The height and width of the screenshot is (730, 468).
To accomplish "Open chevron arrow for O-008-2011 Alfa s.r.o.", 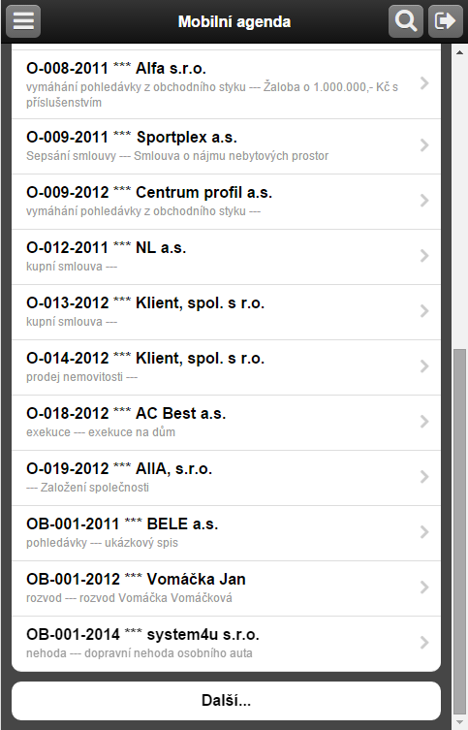I will point(424,83).
